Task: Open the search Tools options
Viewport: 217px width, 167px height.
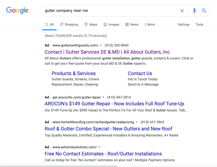Action: [199, 24]
